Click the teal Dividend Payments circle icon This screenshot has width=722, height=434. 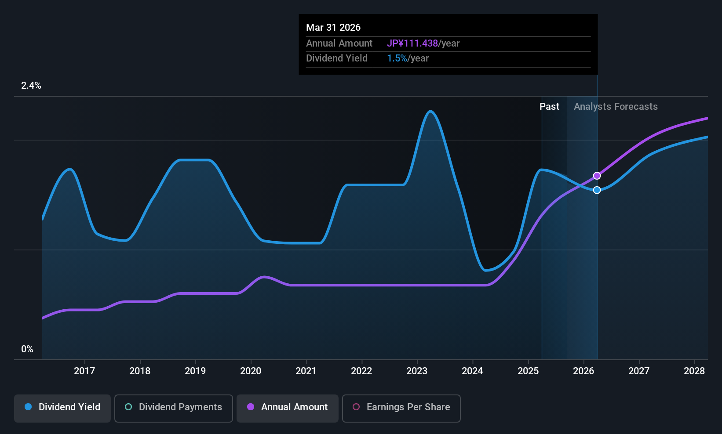[x=128, y=407]
